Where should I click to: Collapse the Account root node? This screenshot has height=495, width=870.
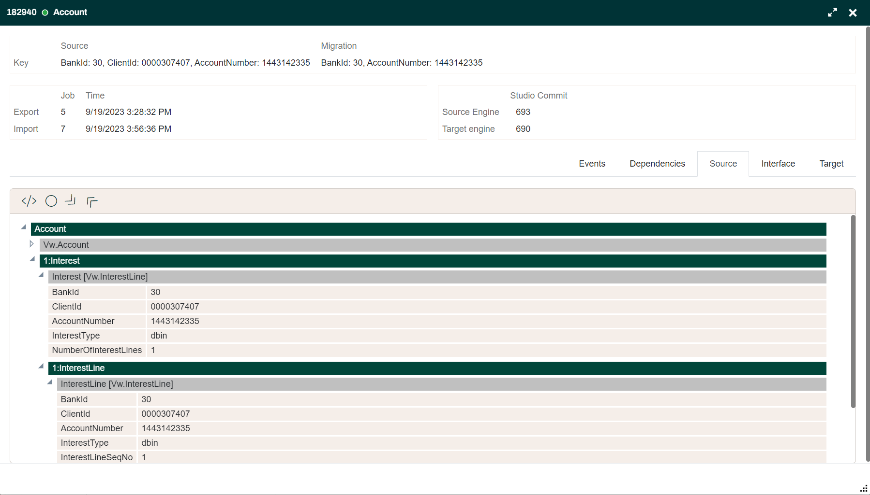(23, 226)
